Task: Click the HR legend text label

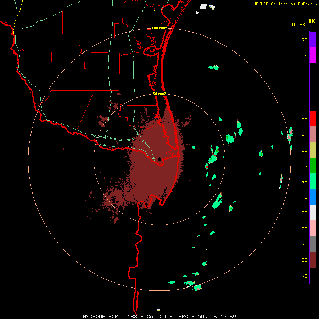Action: click(x=304, y=166)
